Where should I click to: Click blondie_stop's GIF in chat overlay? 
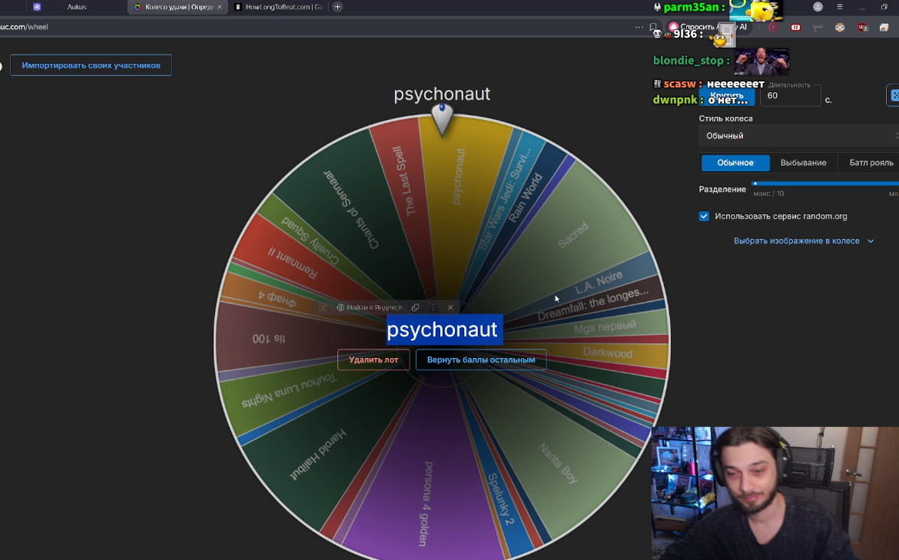pyautogui.click(x=762, y=61)
